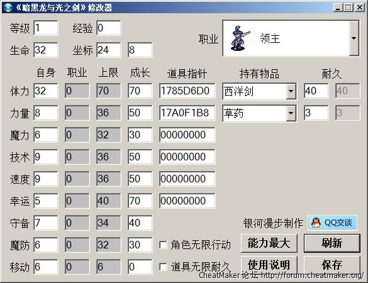Enable 角色无限行动 checkbox

pyautogui.click(x=163, y=245)
